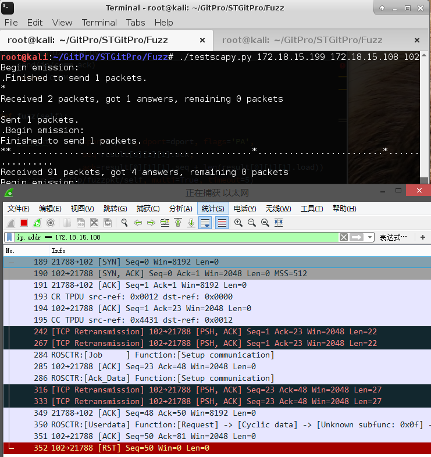
Task: Zoom in the packet list text
Action: click(x=238, y=223)
